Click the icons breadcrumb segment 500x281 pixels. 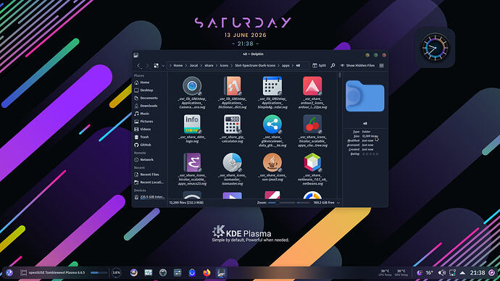pyautogui.click(x=224, y=66)
